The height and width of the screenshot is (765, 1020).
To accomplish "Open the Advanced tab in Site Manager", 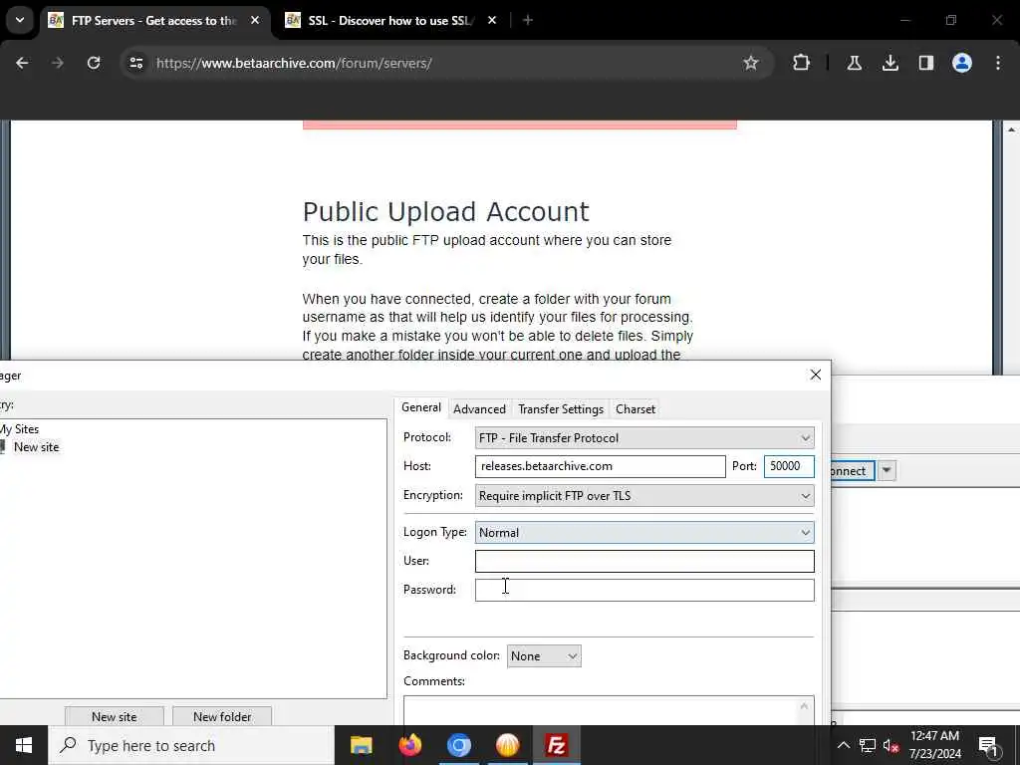I will [x=479, y=409].
